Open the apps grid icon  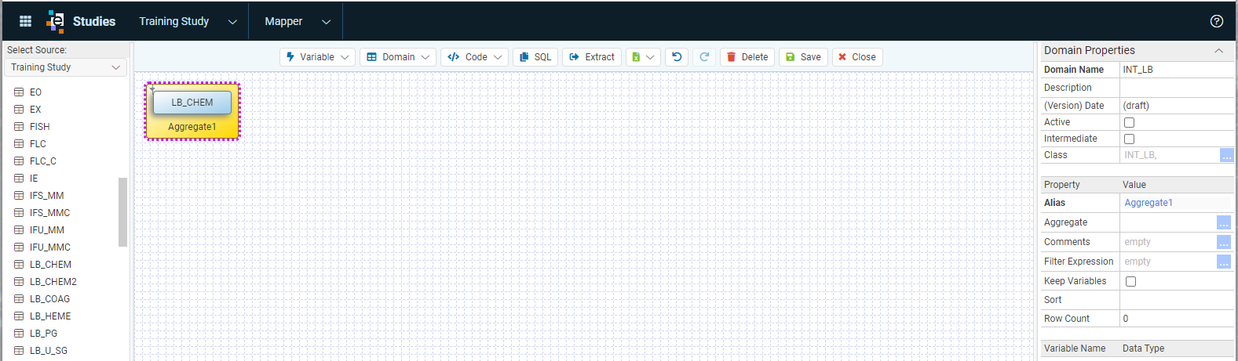pos(25,21)
